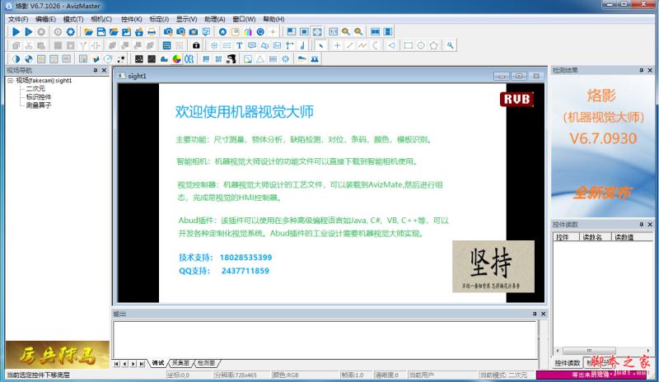659x382 pixels.
Task: Click the save floppy disk icon
Action: [x=100, y=31]
